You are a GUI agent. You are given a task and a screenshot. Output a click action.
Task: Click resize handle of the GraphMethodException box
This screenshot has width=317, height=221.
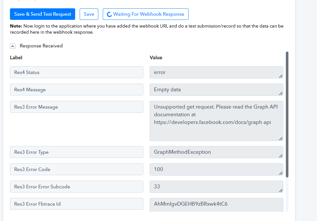(281, 156)
